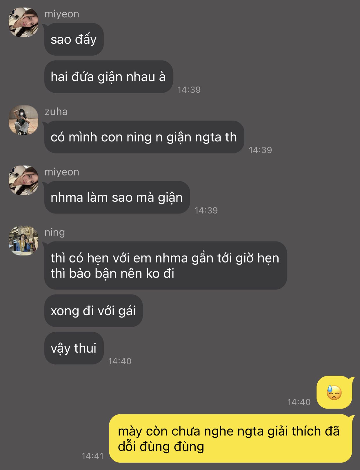This screenshot has height=470, width=360.
Task: Select the 'hai đứa giận nhau à' message
Action: click(x=108, y=77)
